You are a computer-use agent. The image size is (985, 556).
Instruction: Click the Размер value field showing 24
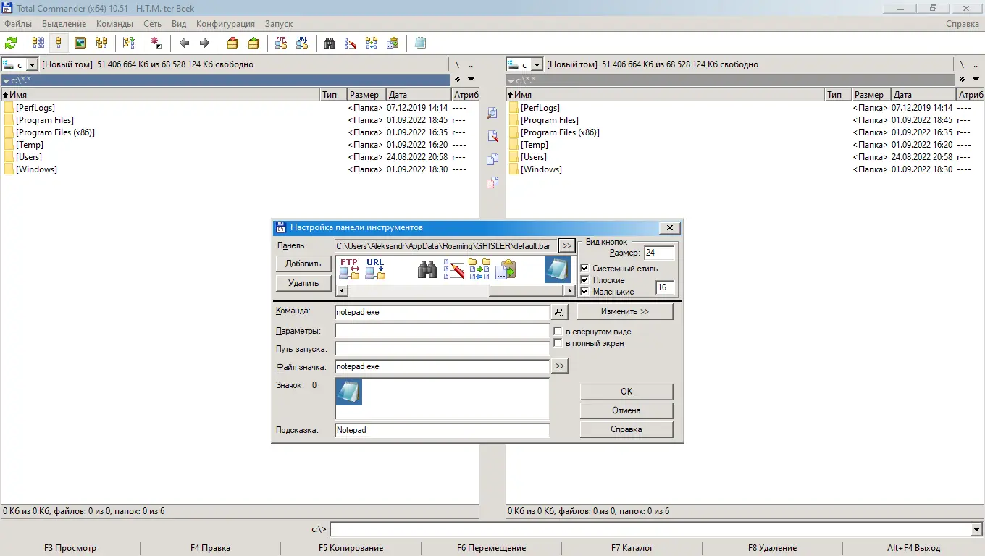point(659,253)
